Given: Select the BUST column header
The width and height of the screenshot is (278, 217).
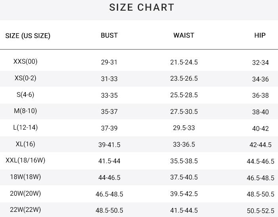Looking at the screenshot, I should (109, 35).
